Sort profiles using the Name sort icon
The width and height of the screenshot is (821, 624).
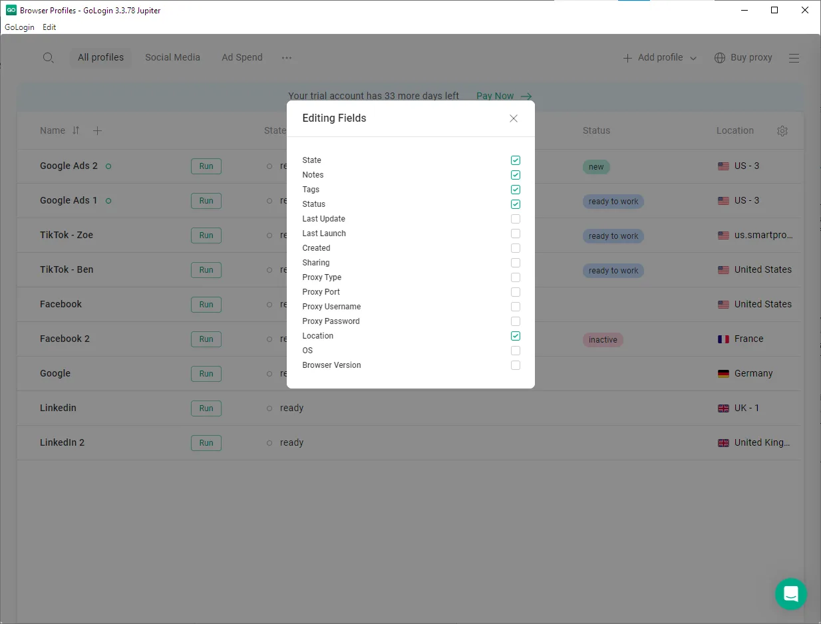[x=76, y=130]
